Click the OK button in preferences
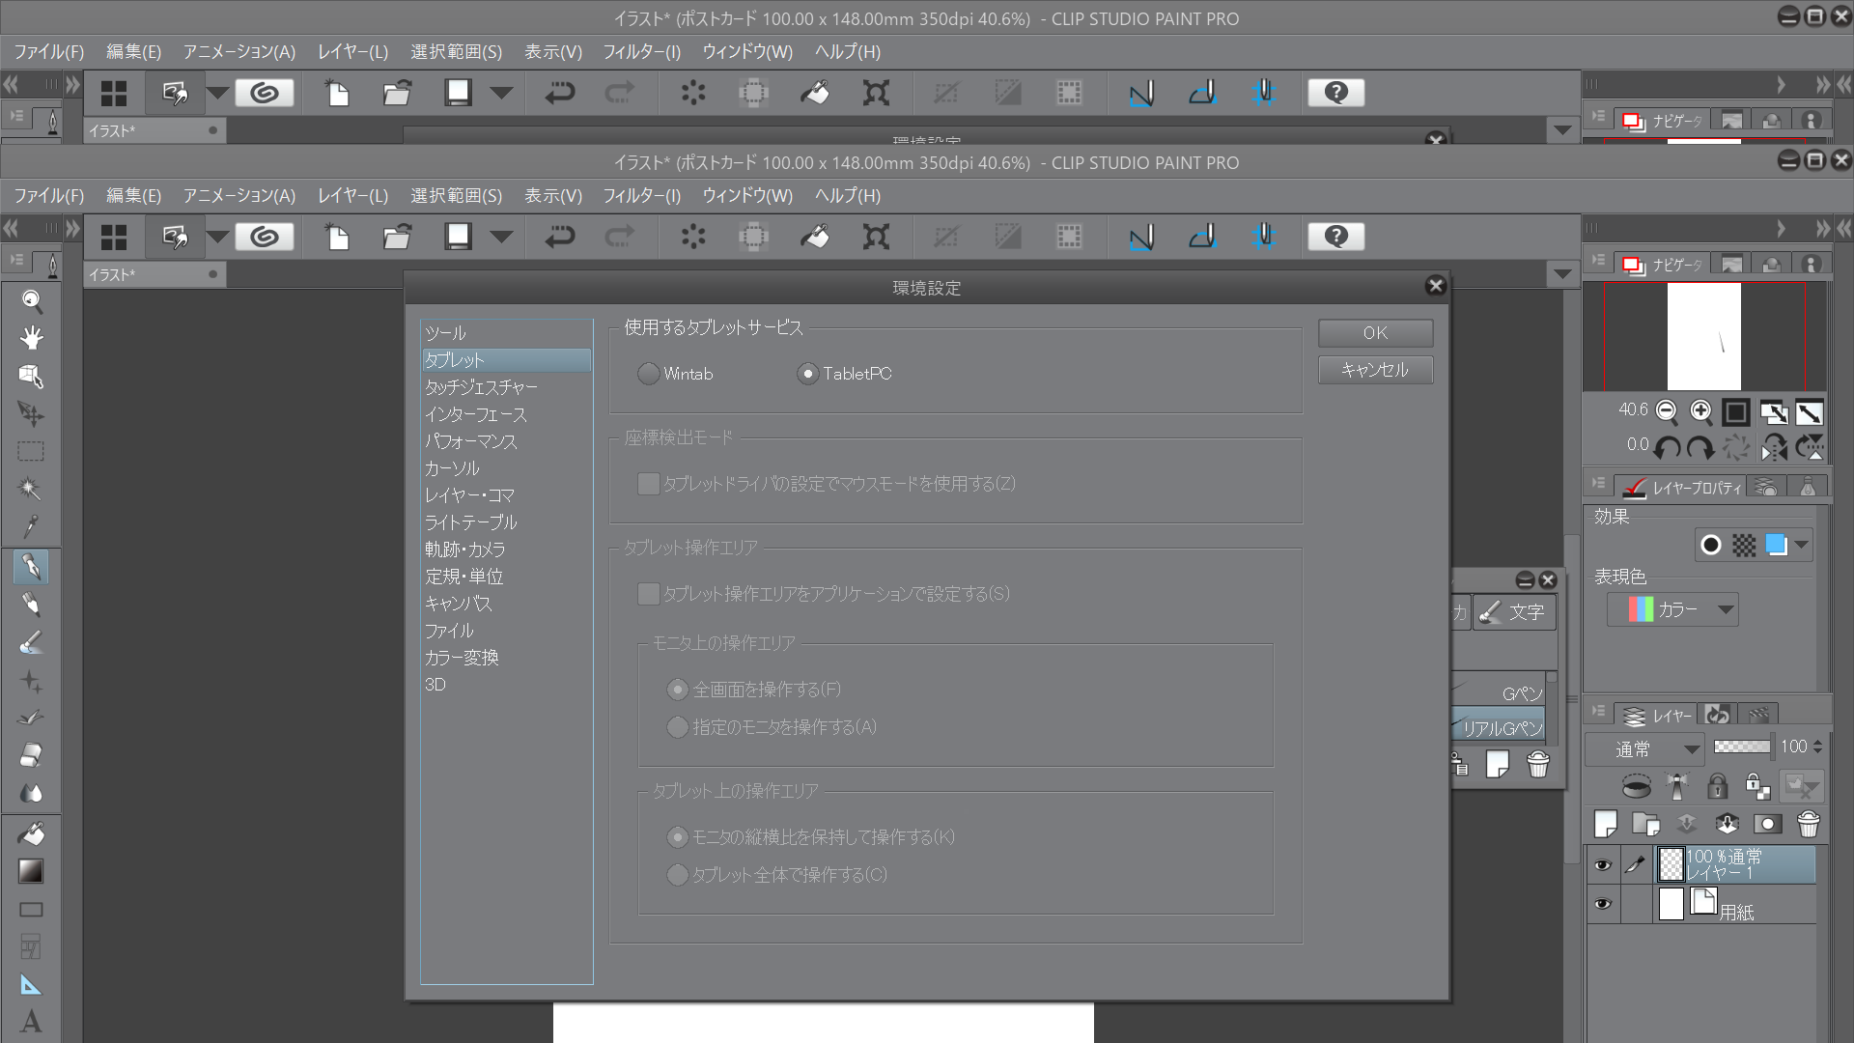The width and height of the screenshot is (1854, 1043). (1375, 333)
